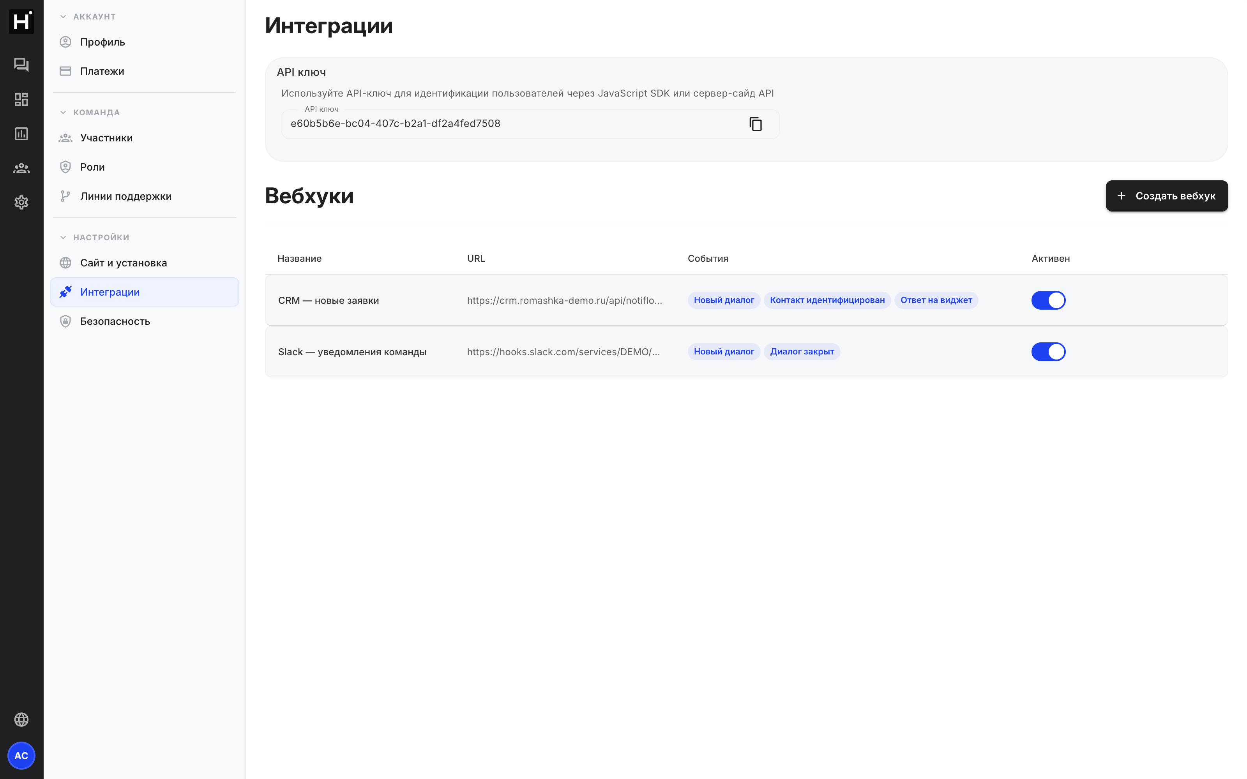The height and width of the screenshot is (779, 1247).
Task: Click the Контакт идентифицирован event tag
Action: 827,300
